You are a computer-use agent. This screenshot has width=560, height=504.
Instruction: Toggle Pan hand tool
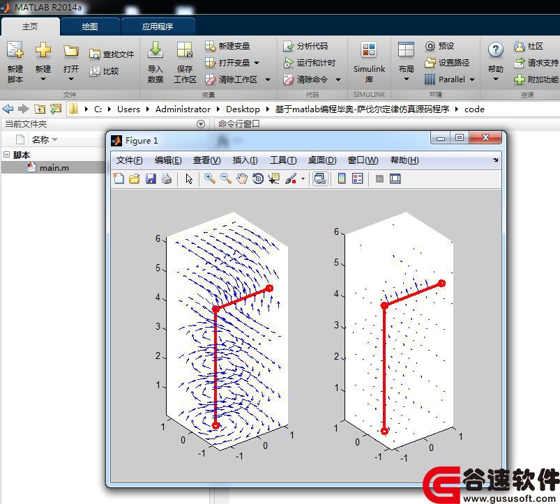242,178
